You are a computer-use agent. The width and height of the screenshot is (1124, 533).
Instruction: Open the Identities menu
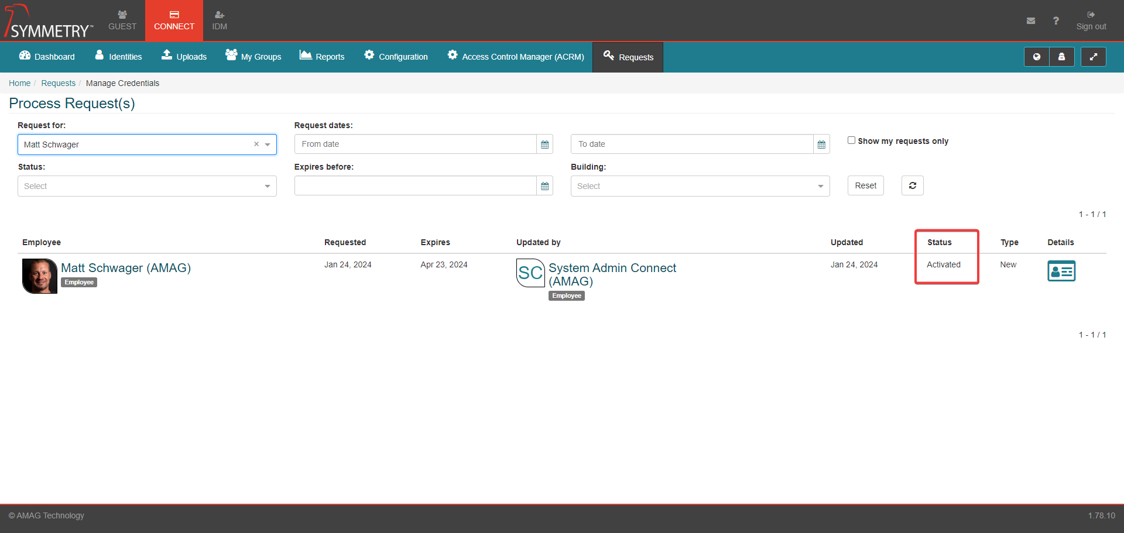coord(118,57)
